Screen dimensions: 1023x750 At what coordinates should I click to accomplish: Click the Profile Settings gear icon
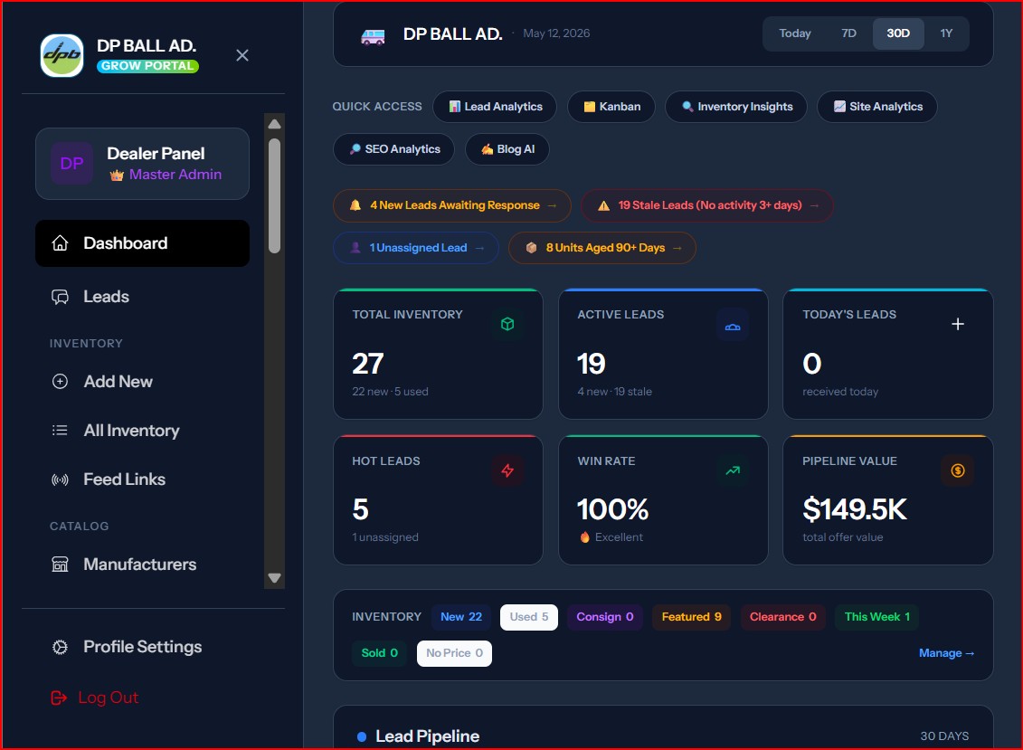(60, 647)
